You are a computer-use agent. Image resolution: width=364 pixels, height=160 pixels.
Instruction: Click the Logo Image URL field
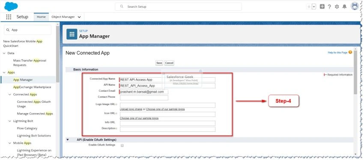pos(167,105)
